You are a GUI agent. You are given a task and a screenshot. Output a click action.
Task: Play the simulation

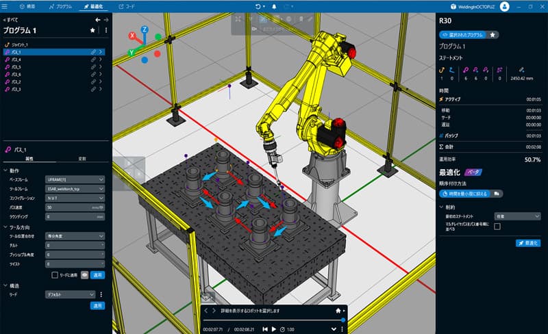(x=273, y=329)
